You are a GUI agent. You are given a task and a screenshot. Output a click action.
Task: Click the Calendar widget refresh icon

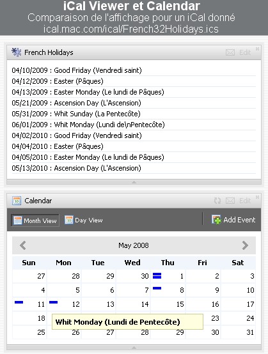(x=217, y=201)
